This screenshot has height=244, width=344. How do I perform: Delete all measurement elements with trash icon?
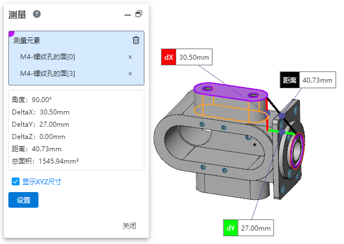136,40
